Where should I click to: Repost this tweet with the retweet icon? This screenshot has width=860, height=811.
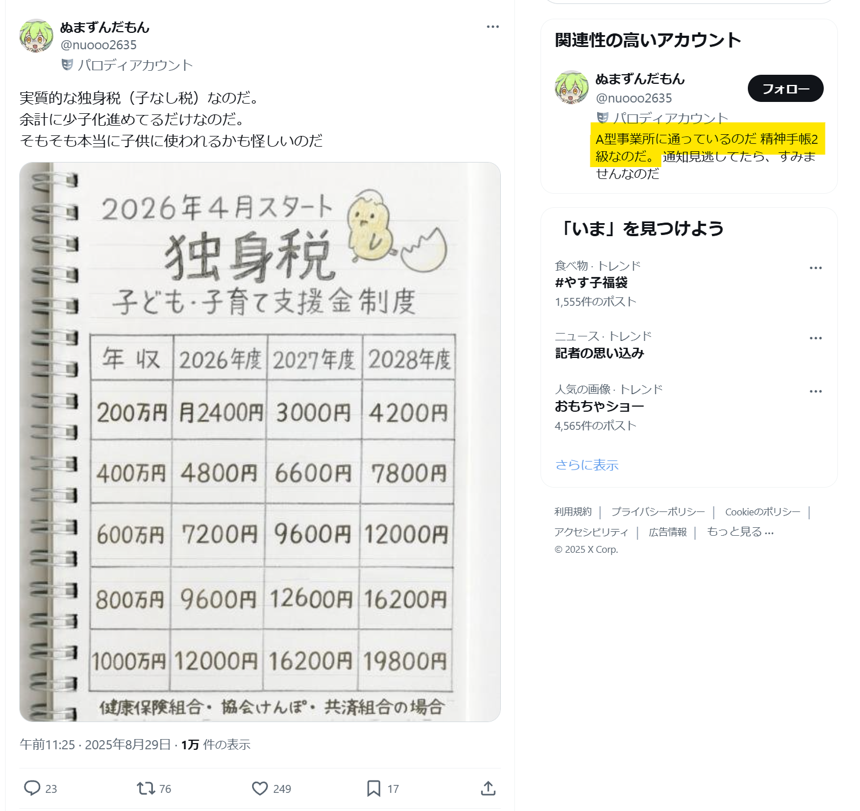146,788
